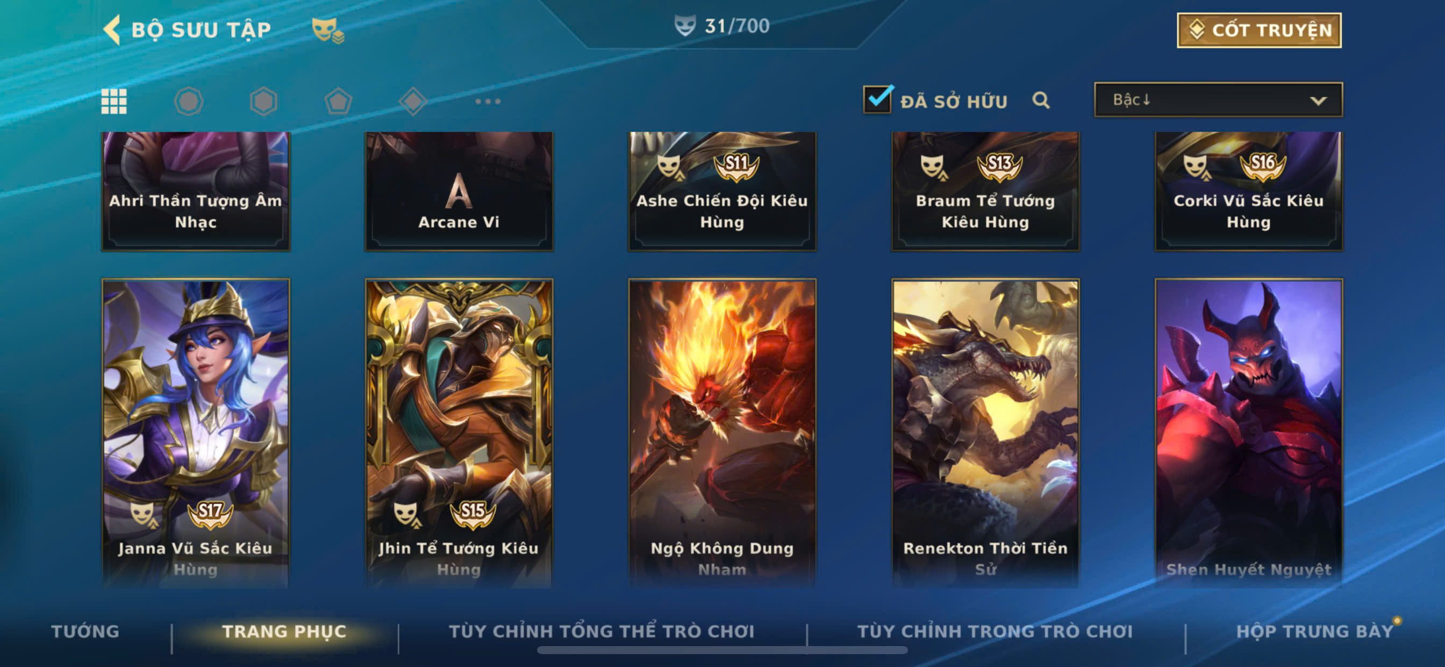The image size is (1445, 667).
Task: Expand the Bậc sort dropdown
Action: coord(1218,100)
